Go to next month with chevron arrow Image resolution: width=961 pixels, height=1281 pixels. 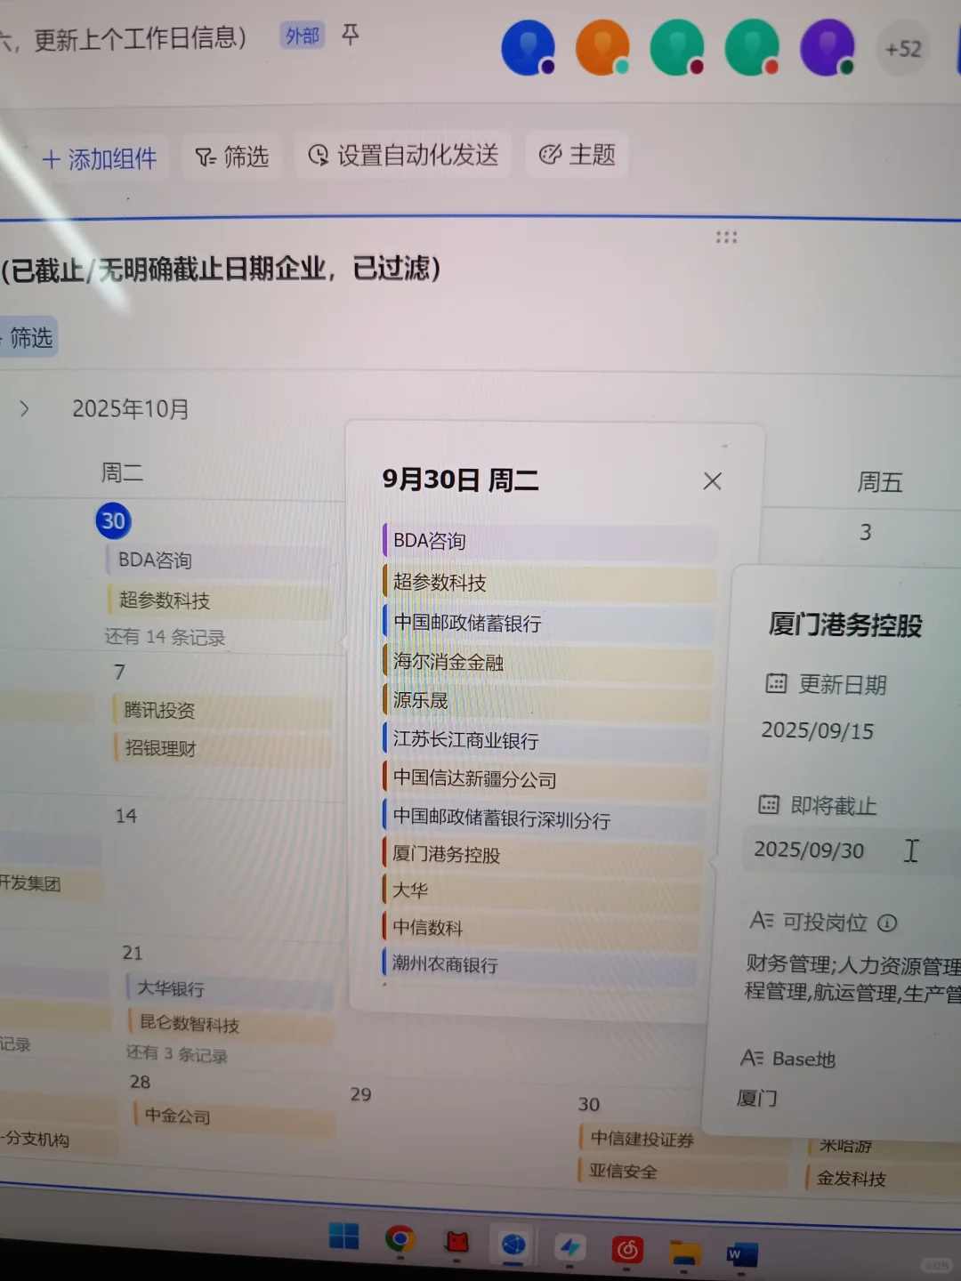[x=24, y=408]
